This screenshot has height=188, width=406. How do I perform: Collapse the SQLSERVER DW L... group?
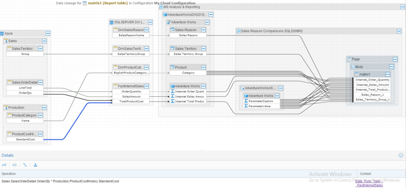tap(150, 22)
